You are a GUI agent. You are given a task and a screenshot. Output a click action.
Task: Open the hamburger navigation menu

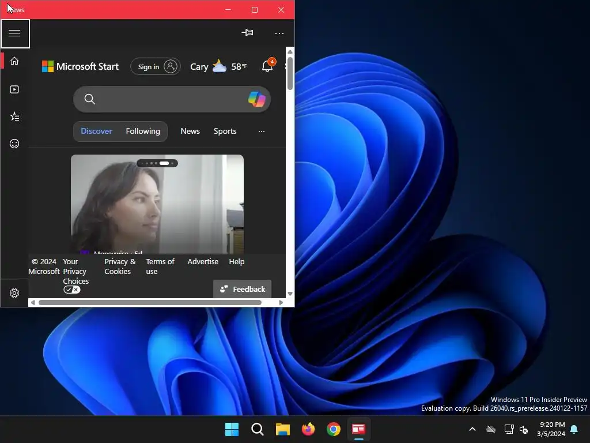(x=14, y=33)
